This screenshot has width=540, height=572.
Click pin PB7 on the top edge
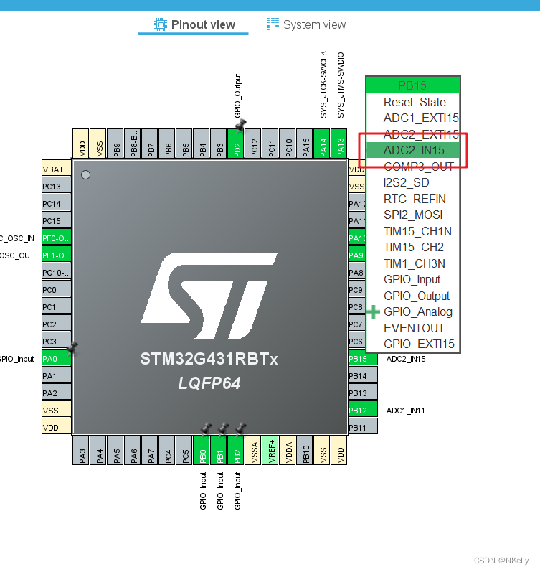pyautogui.click(x=149, y=144)
